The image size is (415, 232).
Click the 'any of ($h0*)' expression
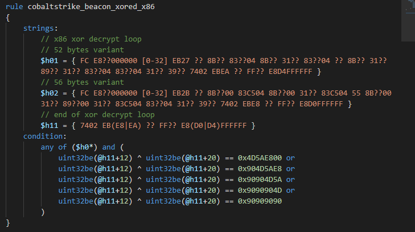(69, 147)
